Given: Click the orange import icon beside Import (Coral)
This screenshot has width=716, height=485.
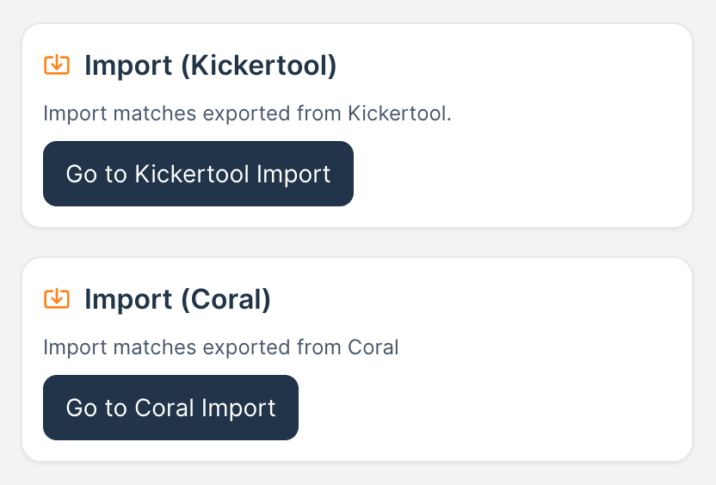Looking at the screenshot, I should pos(56,298).
